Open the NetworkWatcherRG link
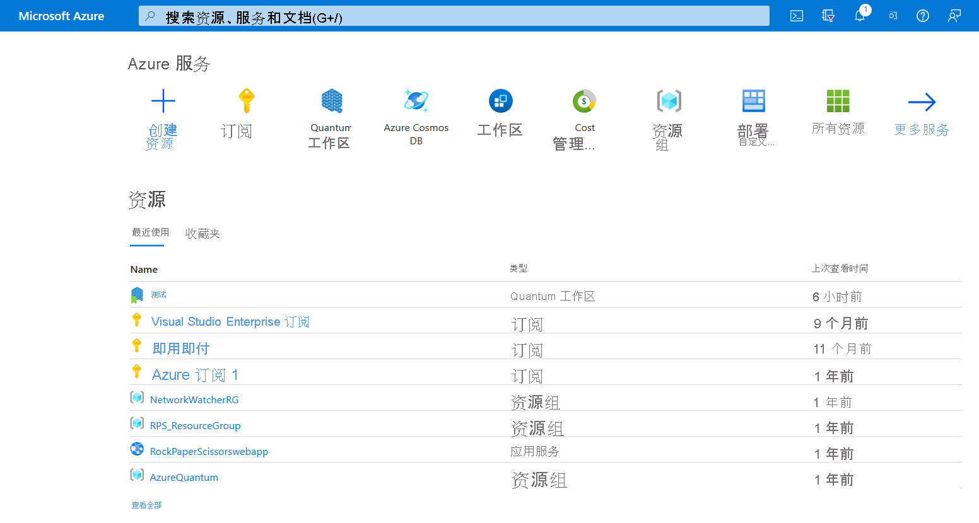The height and width of the screenshot is (523, 979). 194,400
